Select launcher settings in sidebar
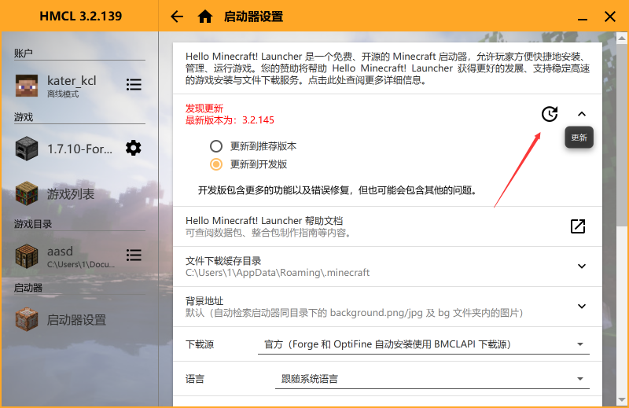The image size is (629, 408). [x=75, y=320]
